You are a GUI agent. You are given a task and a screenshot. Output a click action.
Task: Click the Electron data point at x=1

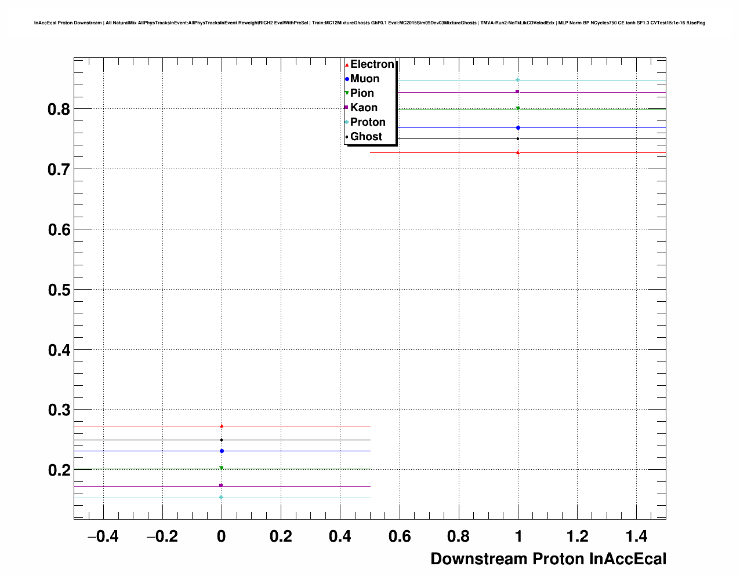coord(518,153)
